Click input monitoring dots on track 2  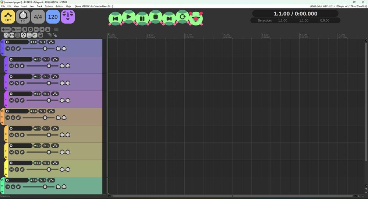coord(37,59)
